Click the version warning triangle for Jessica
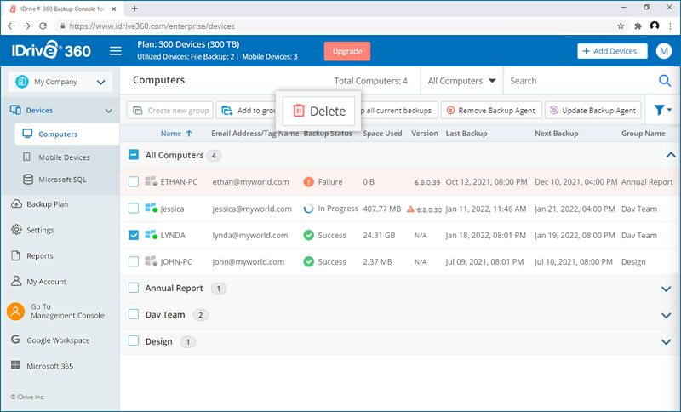The image size is (681, 412). point(410,209)
